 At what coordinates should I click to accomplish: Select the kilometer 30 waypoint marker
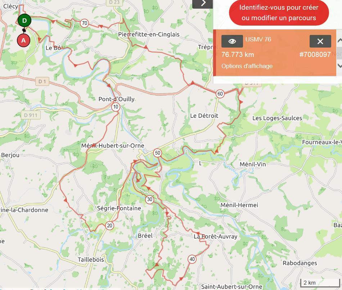[150, 200]
